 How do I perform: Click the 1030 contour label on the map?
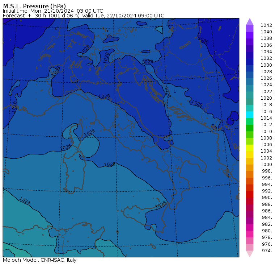click(203, 40)
